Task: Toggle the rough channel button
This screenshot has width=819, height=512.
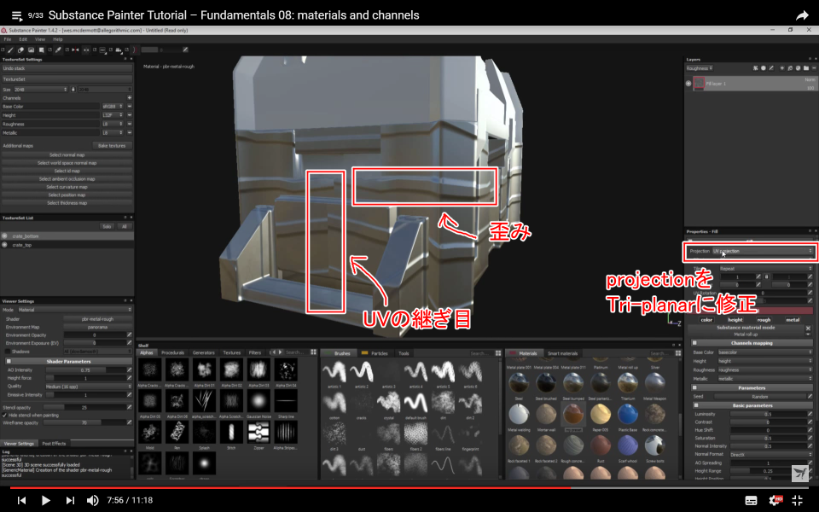Action: (764, 320)
